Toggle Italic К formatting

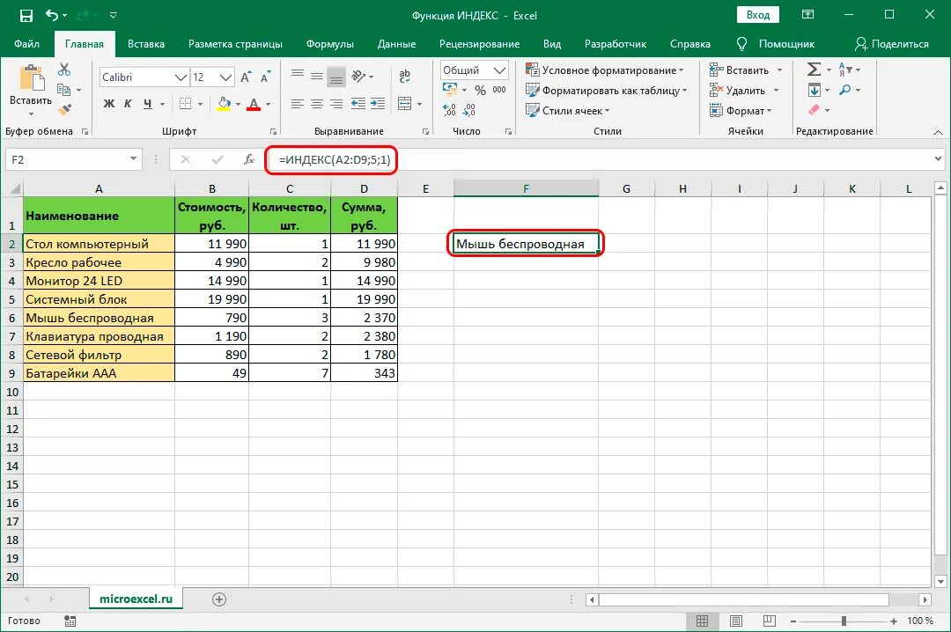[128, 104]
